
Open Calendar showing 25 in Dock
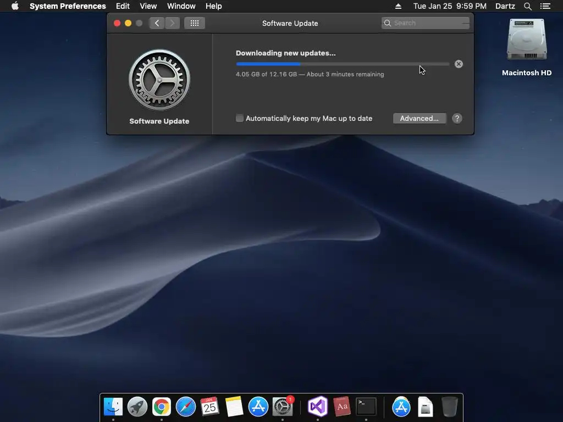[209, 407]
